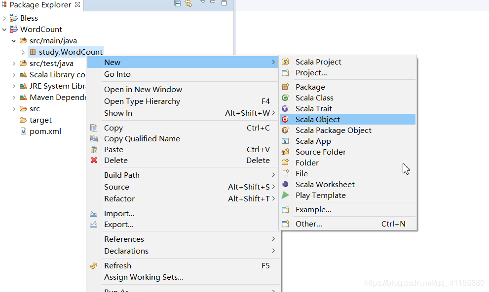Click the Example... wizard icon
This screenshot has height=292, width=489.
coord(285,209)
